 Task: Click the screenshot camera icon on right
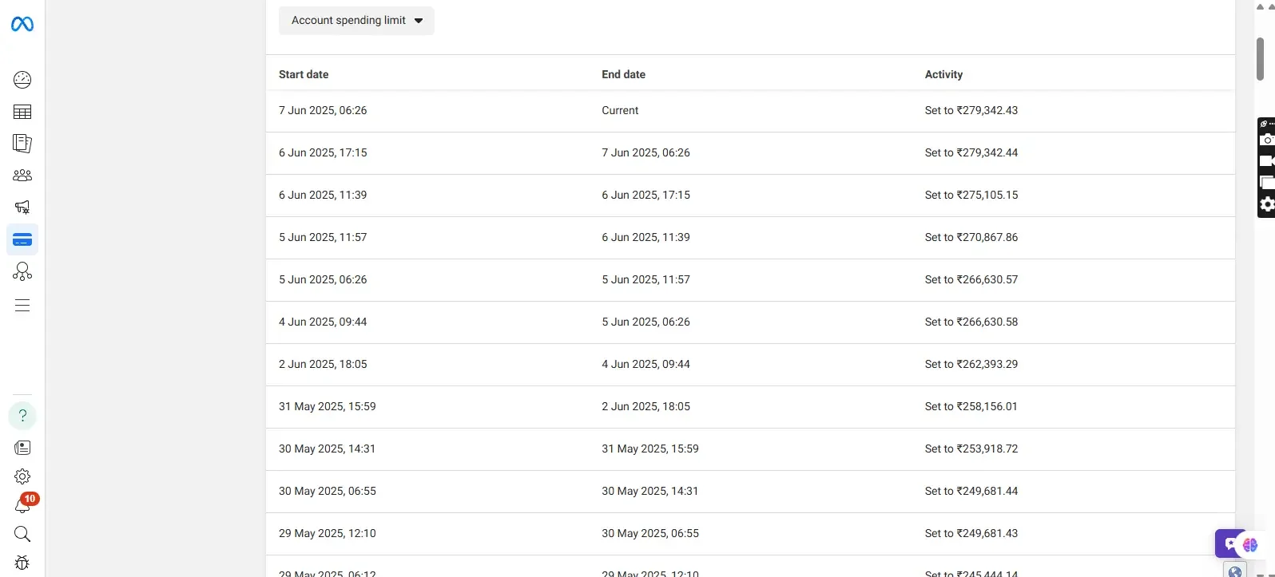click(1266, 140)
